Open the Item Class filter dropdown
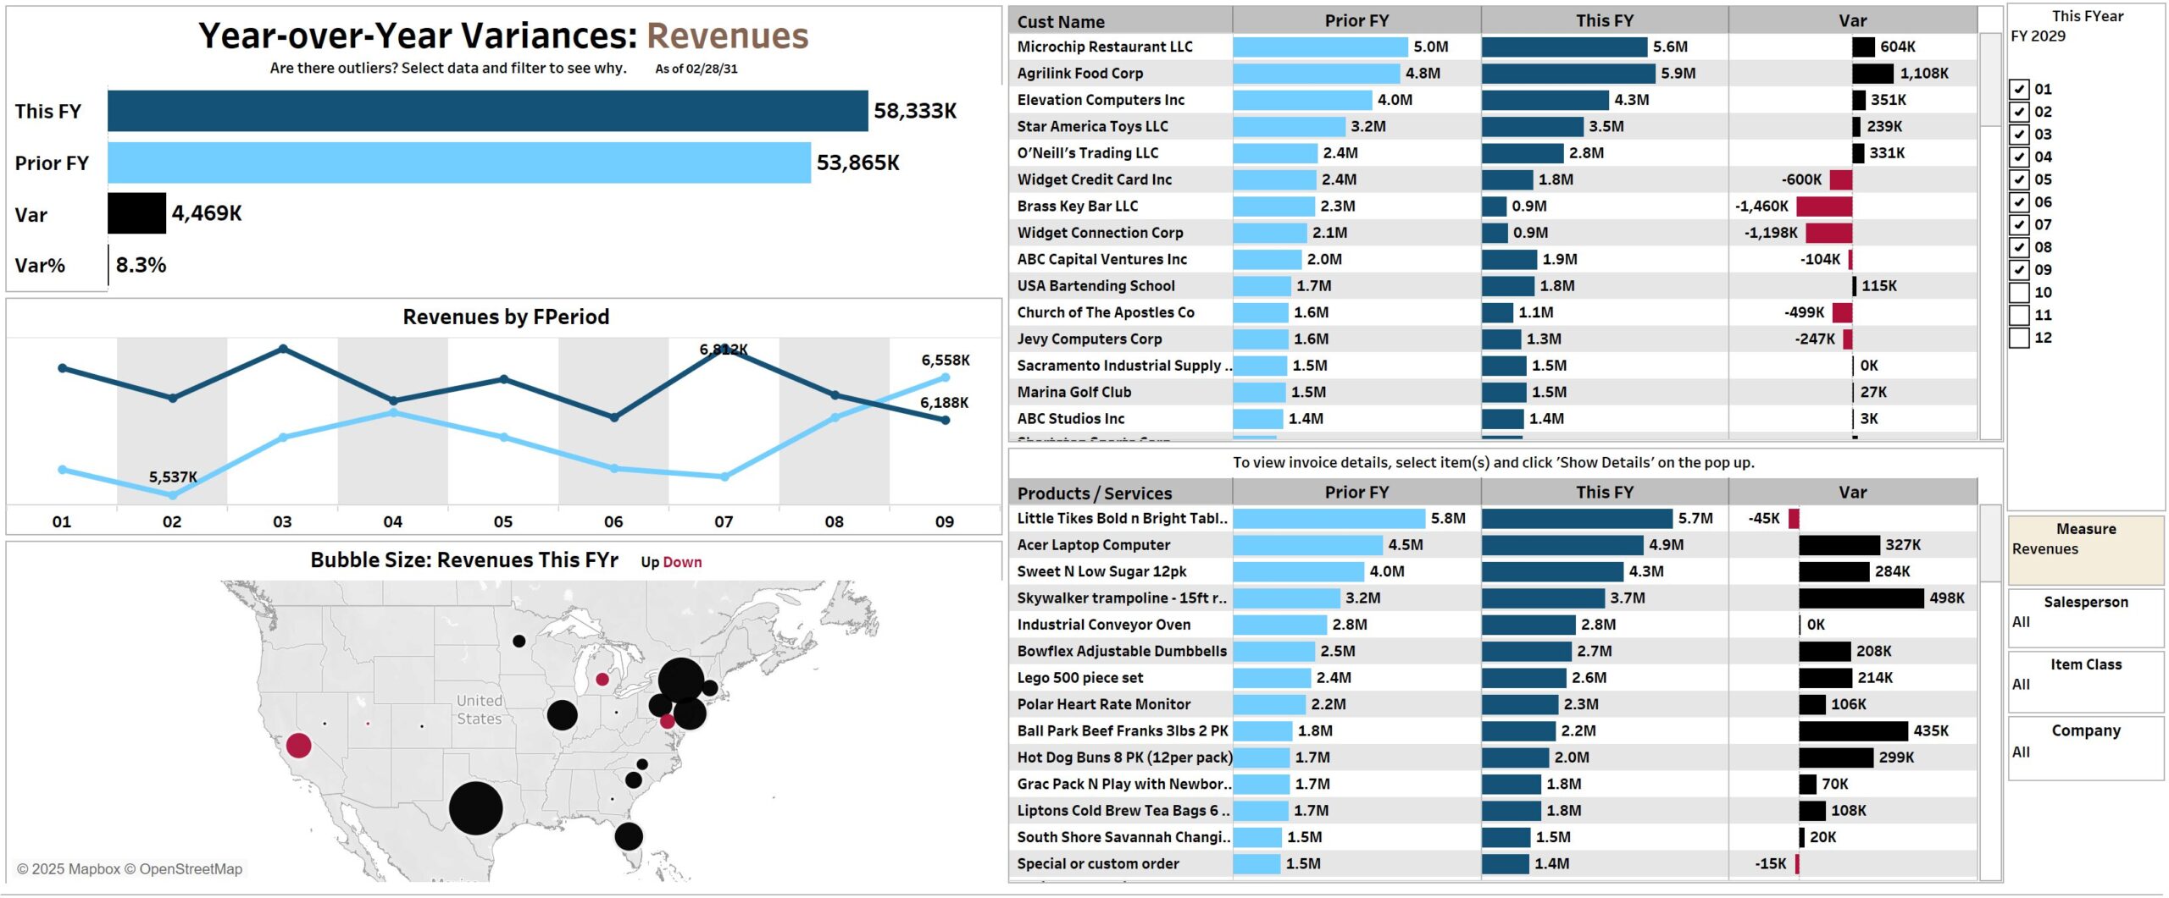This screenshot has width=2169, height=898. coord(2085,685)
